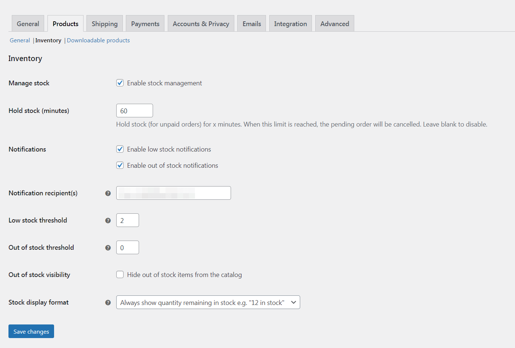Image resolution: width=515 pixels, height=348 pixels.
Task: Click help icon beside Notification recipient(s)
Action: [108, 193]
